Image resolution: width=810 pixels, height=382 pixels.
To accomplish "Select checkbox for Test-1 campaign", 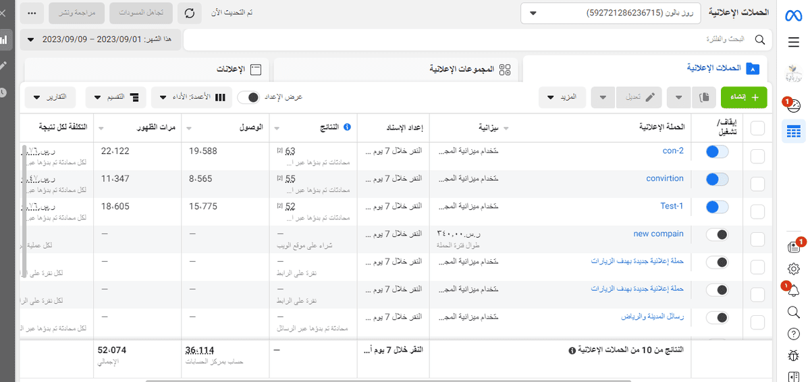I will (757, 212).
